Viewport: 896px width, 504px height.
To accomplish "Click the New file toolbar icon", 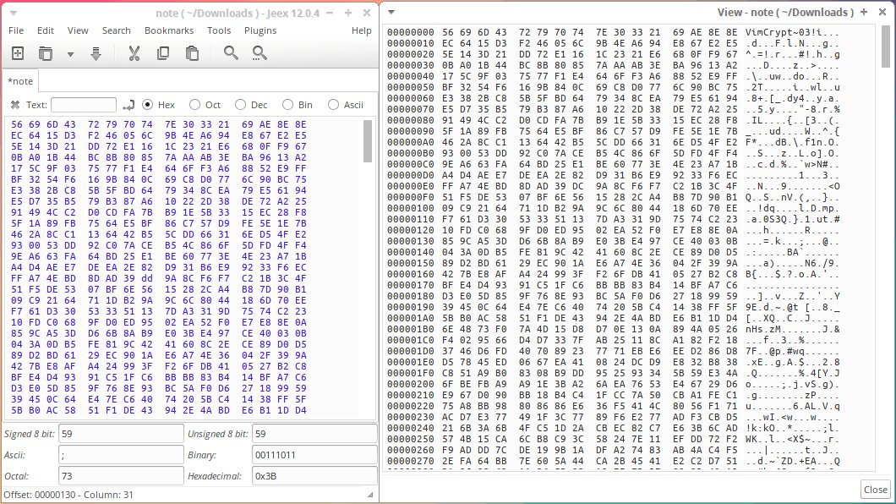I will coord(18,53).
